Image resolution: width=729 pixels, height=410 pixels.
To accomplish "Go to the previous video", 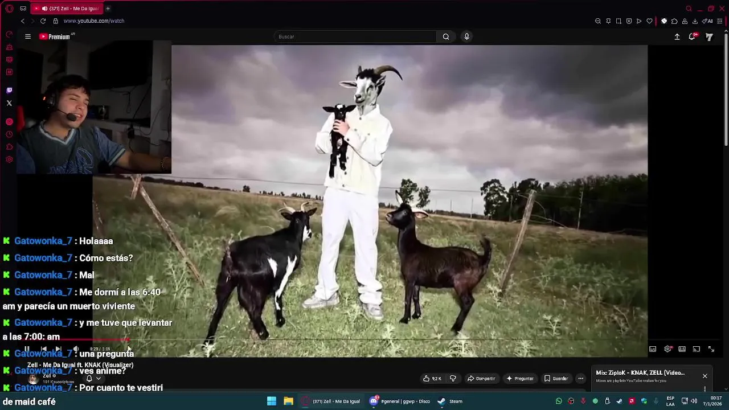I will (44, 348).
